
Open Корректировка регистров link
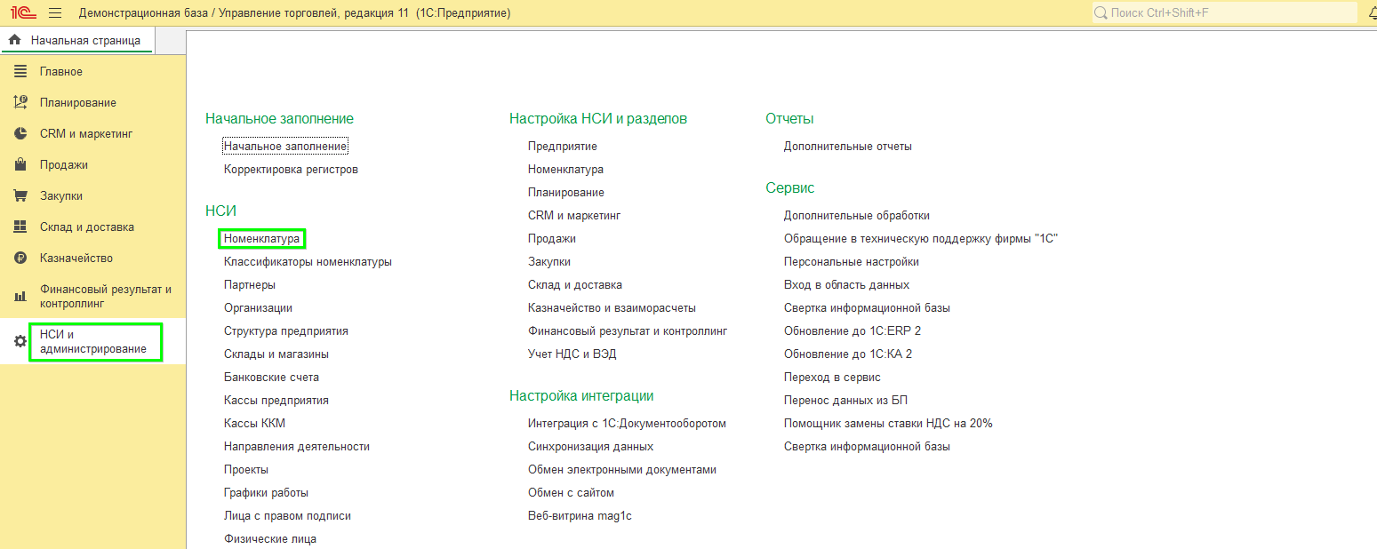tap(291, 169)
